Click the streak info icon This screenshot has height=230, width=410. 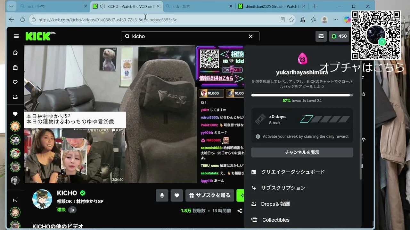(x=258, y=136)
